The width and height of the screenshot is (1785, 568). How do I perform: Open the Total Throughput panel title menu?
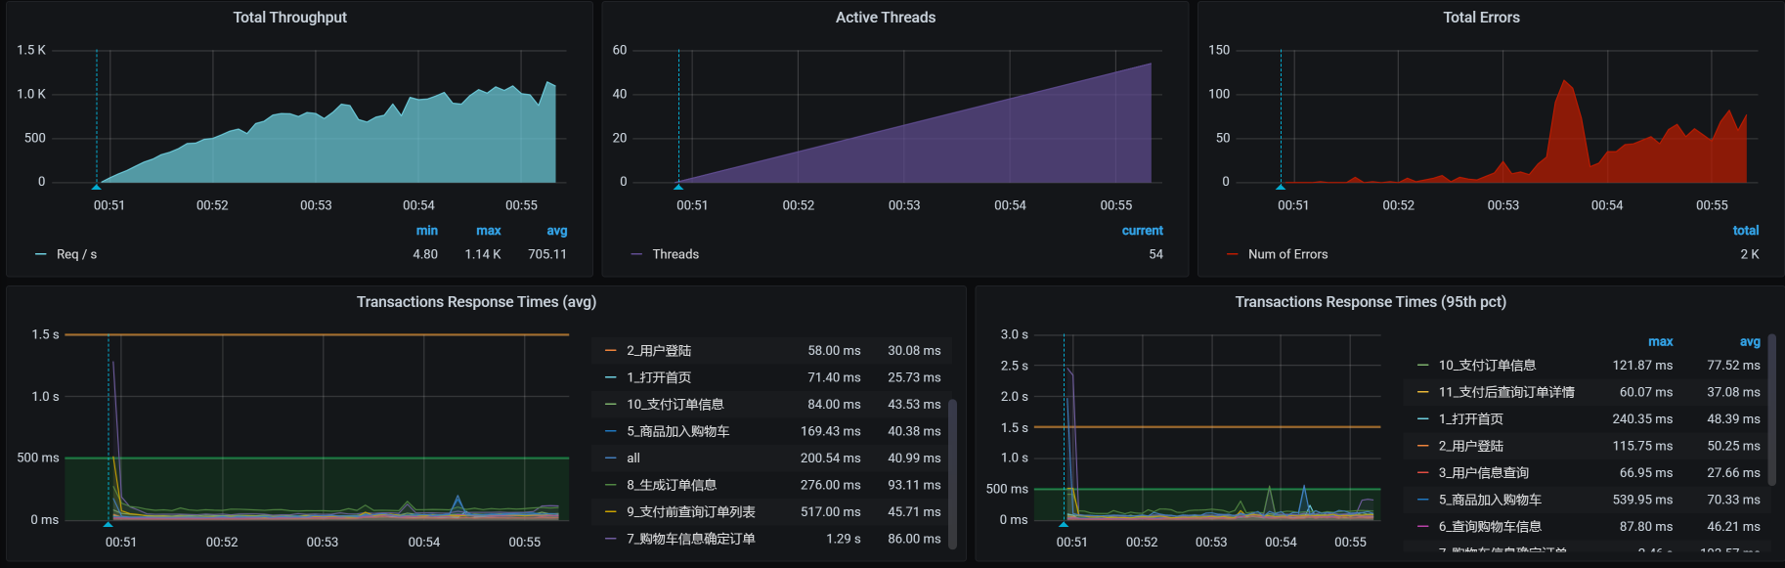click(289, 18)
